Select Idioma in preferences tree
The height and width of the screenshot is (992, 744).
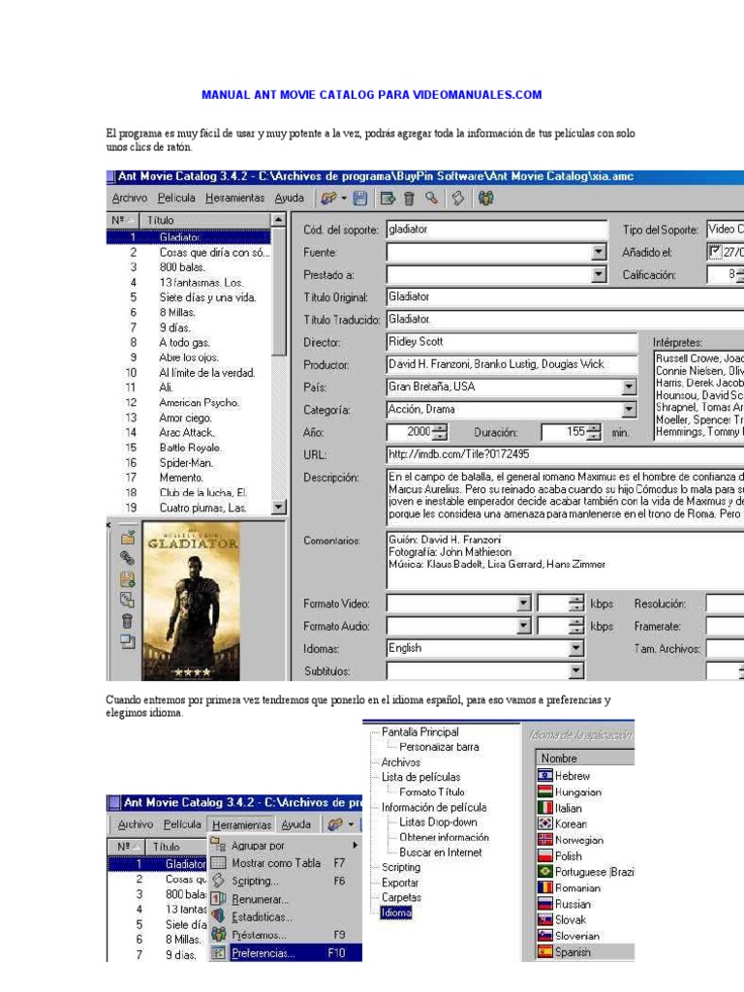395,913
